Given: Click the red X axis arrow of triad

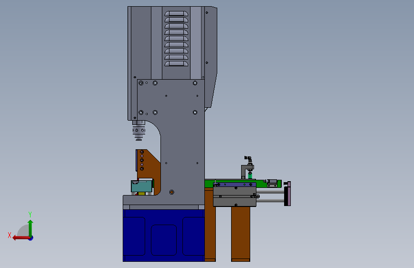Looking at the screenshot, I should pos(21,238).
